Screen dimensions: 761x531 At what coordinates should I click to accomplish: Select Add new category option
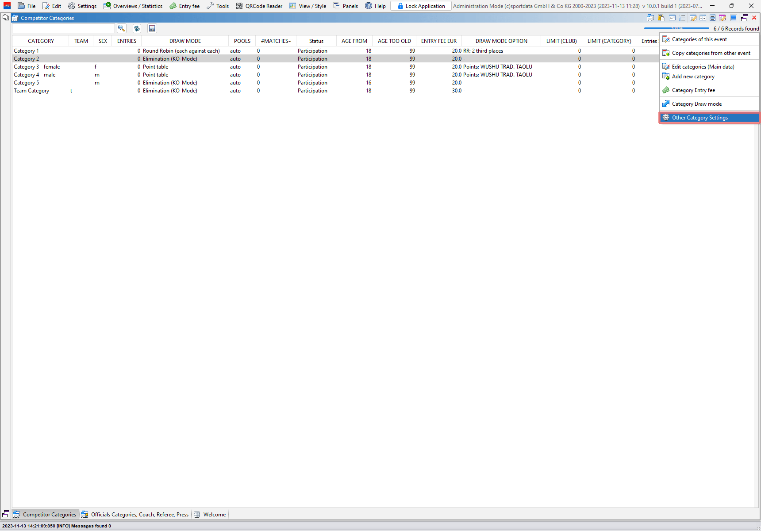[693, 77]
